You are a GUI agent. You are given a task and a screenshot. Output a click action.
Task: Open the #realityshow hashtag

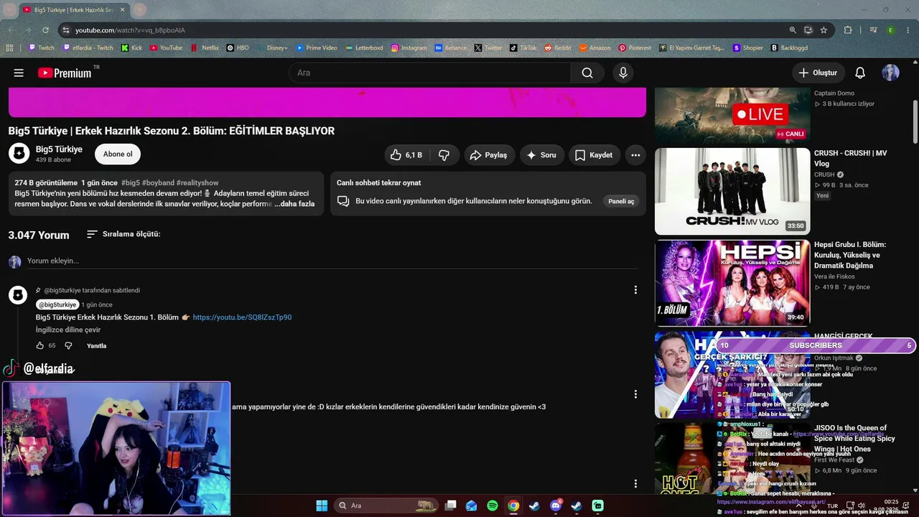click(197, 183)
